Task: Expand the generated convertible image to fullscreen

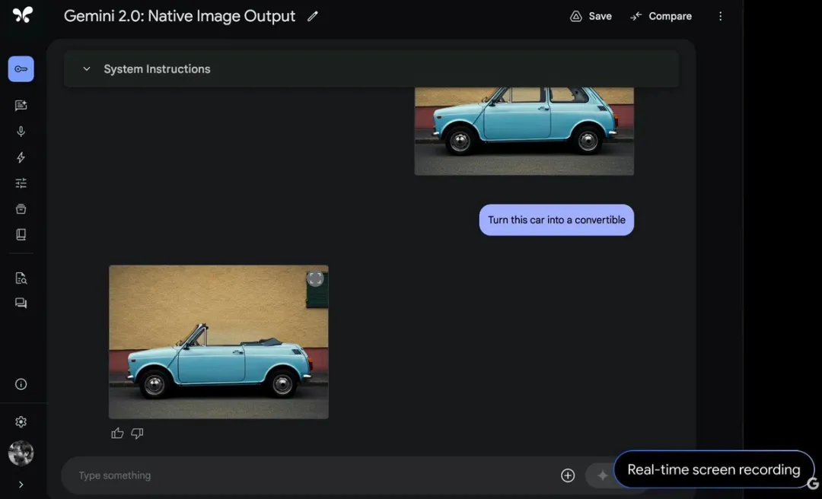Action: tap(315, 279)
